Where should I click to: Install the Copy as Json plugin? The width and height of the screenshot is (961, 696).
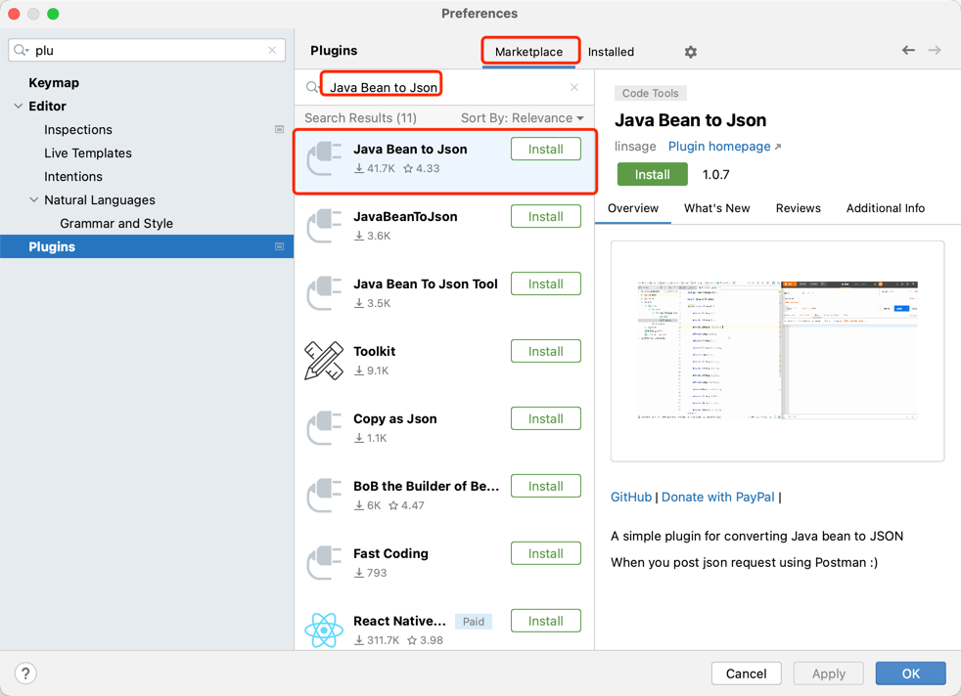[546, 418]
